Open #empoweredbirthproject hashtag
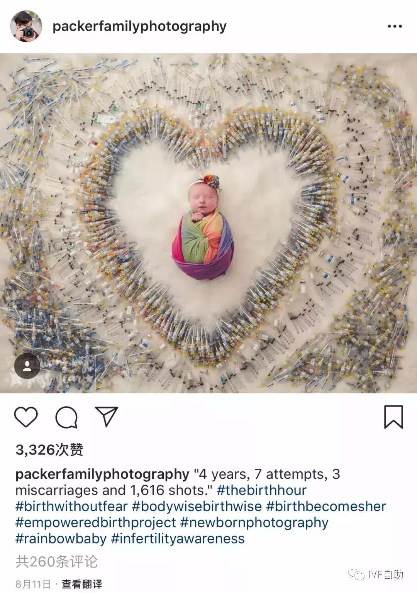This screenshot has height=593, width=417. click(x=96, y=523)
